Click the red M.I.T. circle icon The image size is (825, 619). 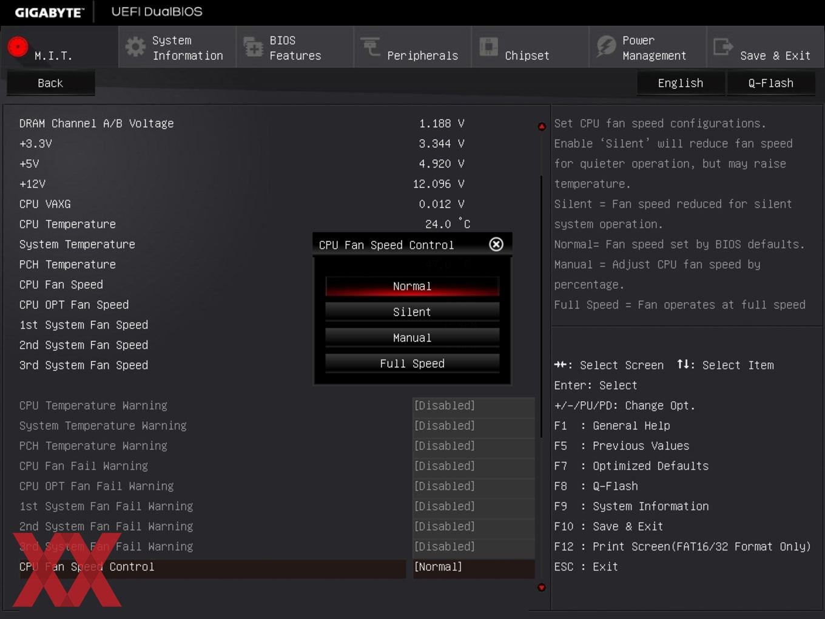[18, 47]
